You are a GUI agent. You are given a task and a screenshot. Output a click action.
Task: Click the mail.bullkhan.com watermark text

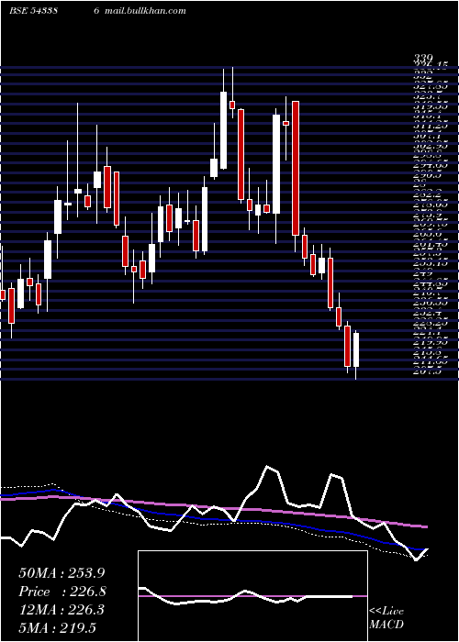click(x=145, y=11)
